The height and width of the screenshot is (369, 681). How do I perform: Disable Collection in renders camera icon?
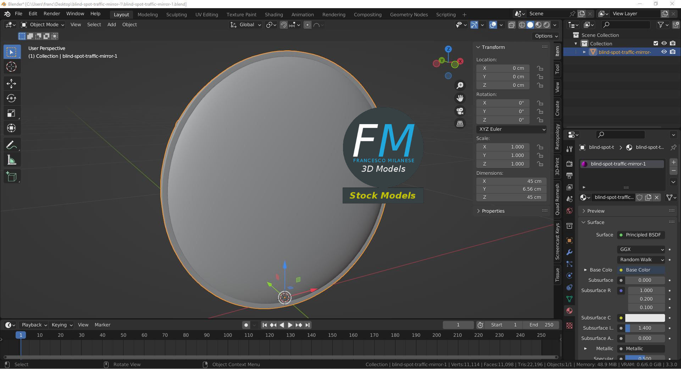[673, 43]
